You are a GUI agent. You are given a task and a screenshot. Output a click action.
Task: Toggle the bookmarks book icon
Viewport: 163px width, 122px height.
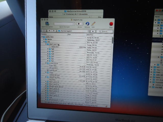pos(44,30)
